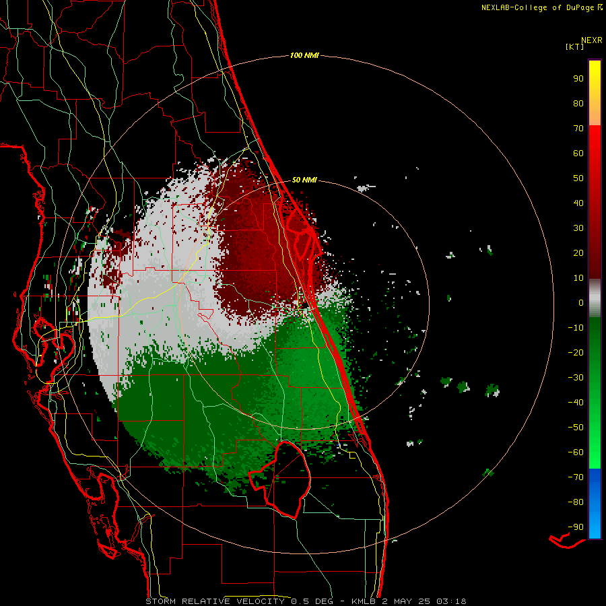Screen dimensions: 606x606
Task: Click the positive 90 knot scale label
Action: 578,79
